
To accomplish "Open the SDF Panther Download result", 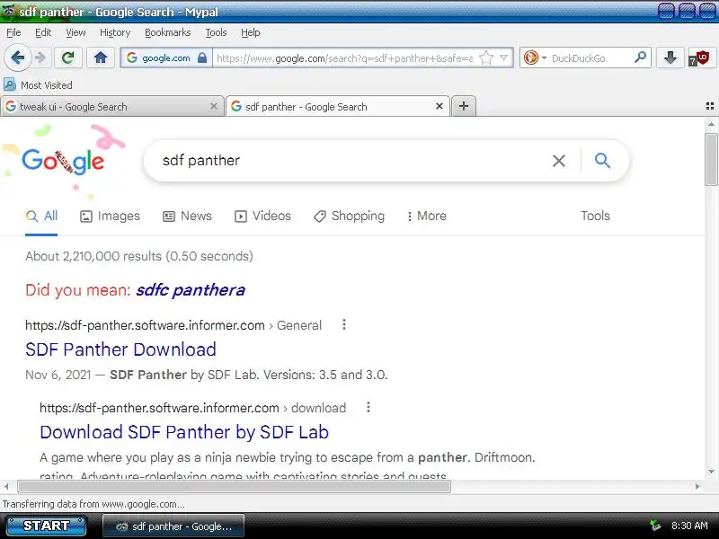I will pos(120,349).
